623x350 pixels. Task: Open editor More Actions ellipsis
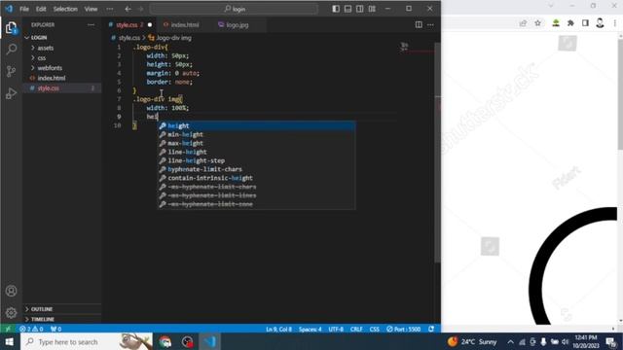[x=430, y=24]
